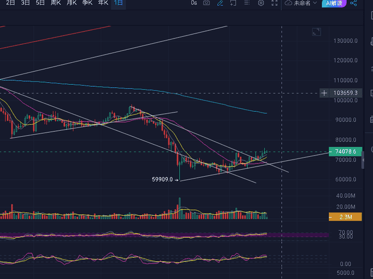Viewport: 373px width, 279px height.
Task: Expand the 未命名 layout dropdown
Action: pyautogui.click(x=305, y=3)
